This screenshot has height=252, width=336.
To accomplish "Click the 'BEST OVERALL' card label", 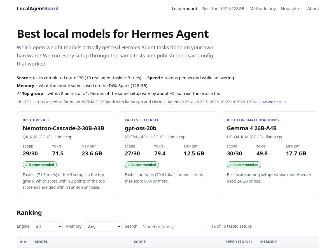I will (x=36, y=120).
